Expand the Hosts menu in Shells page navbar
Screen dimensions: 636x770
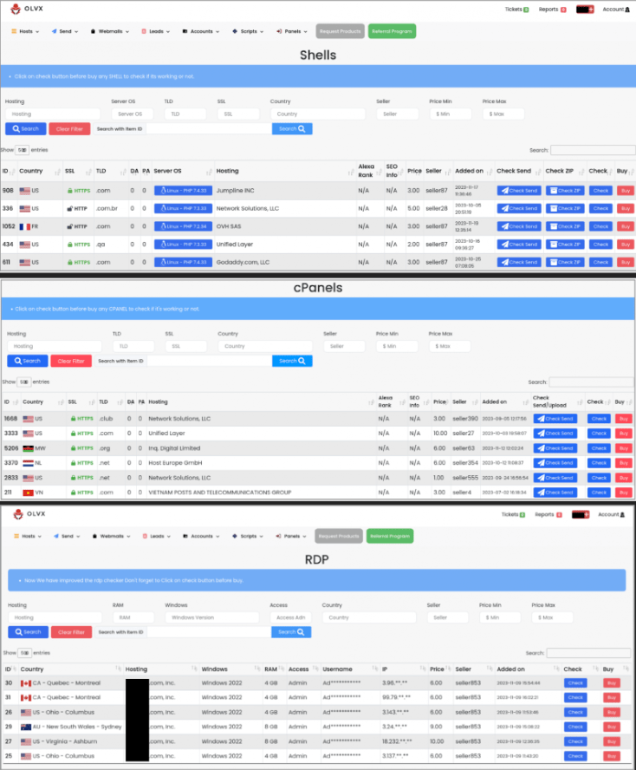(25, 31)
